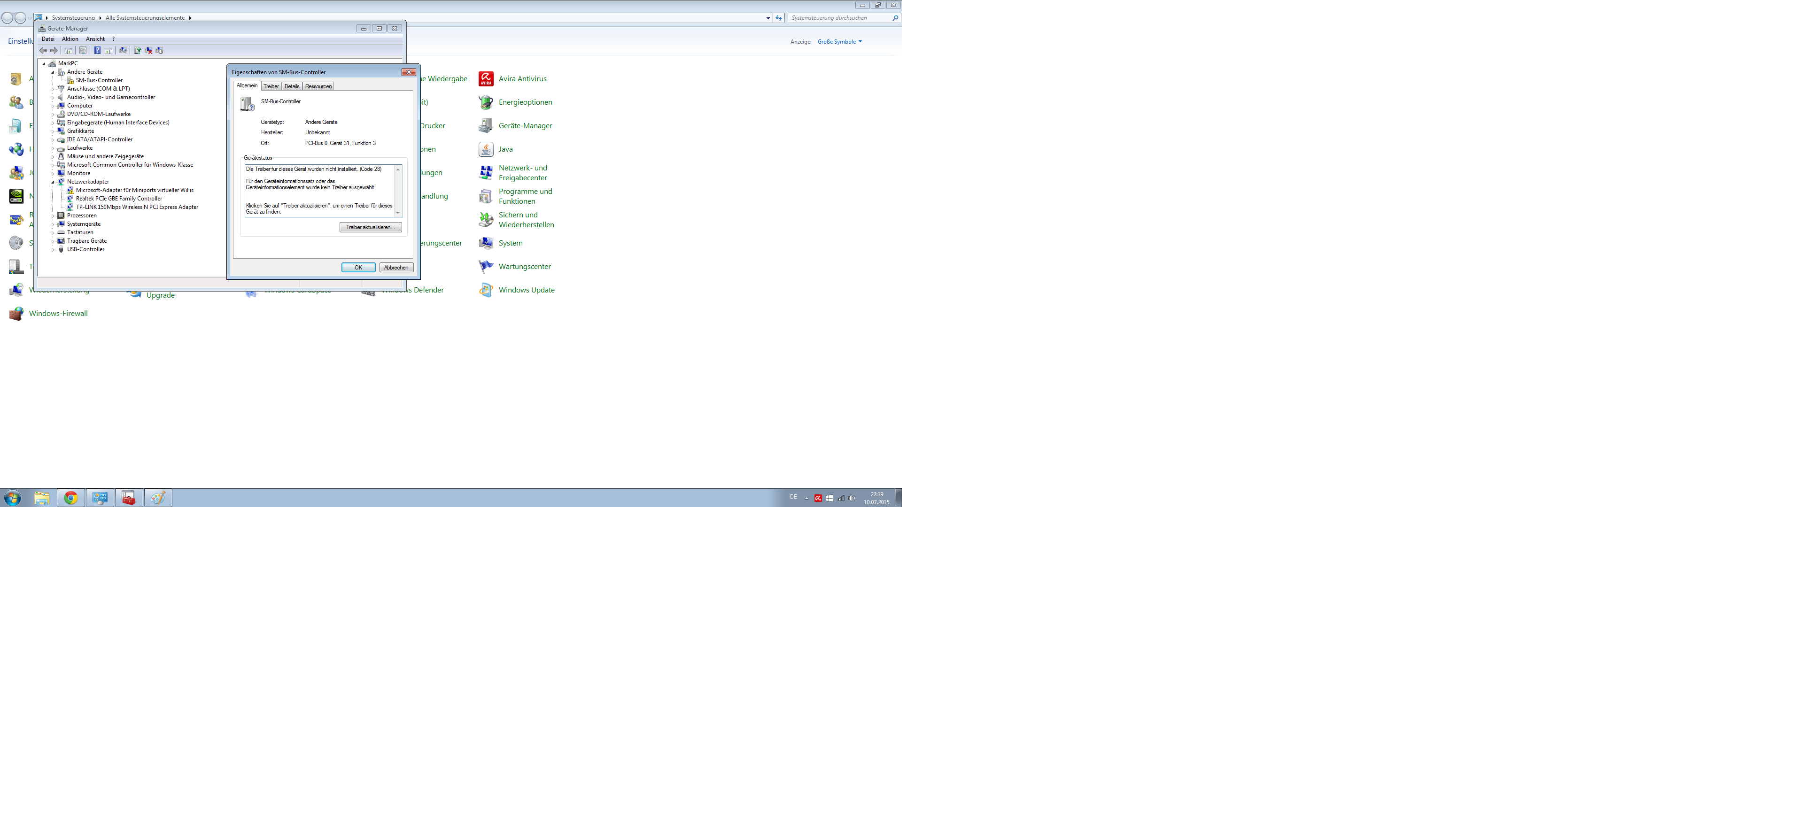Click the Treiber aktualisieren button

coord(370,228)
